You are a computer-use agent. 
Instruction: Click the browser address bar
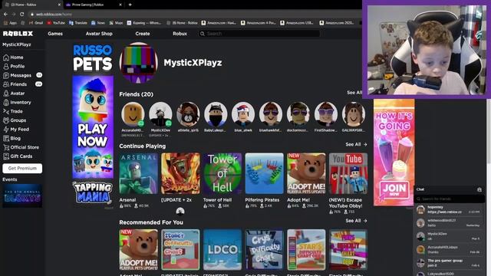point(194,14)
